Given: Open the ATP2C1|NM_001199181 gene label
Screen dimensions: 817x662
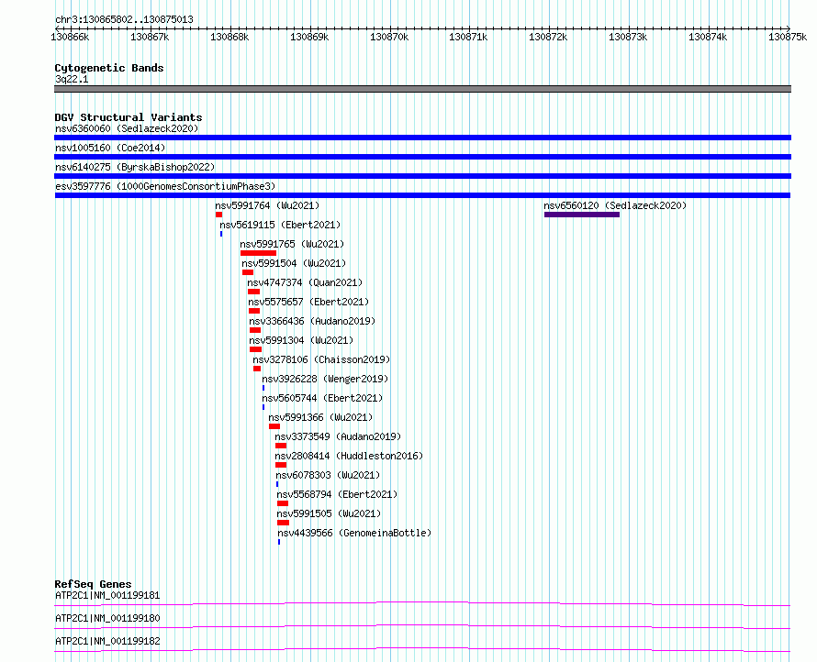Looking at the screenshot, I should point(107,595).
